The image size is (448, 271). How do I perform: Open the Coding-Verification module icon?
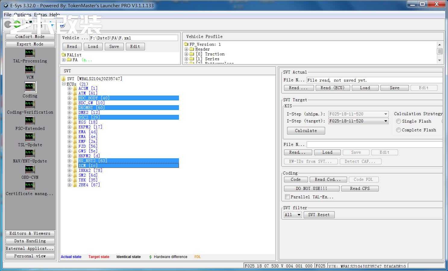click(x=30, y=104)
